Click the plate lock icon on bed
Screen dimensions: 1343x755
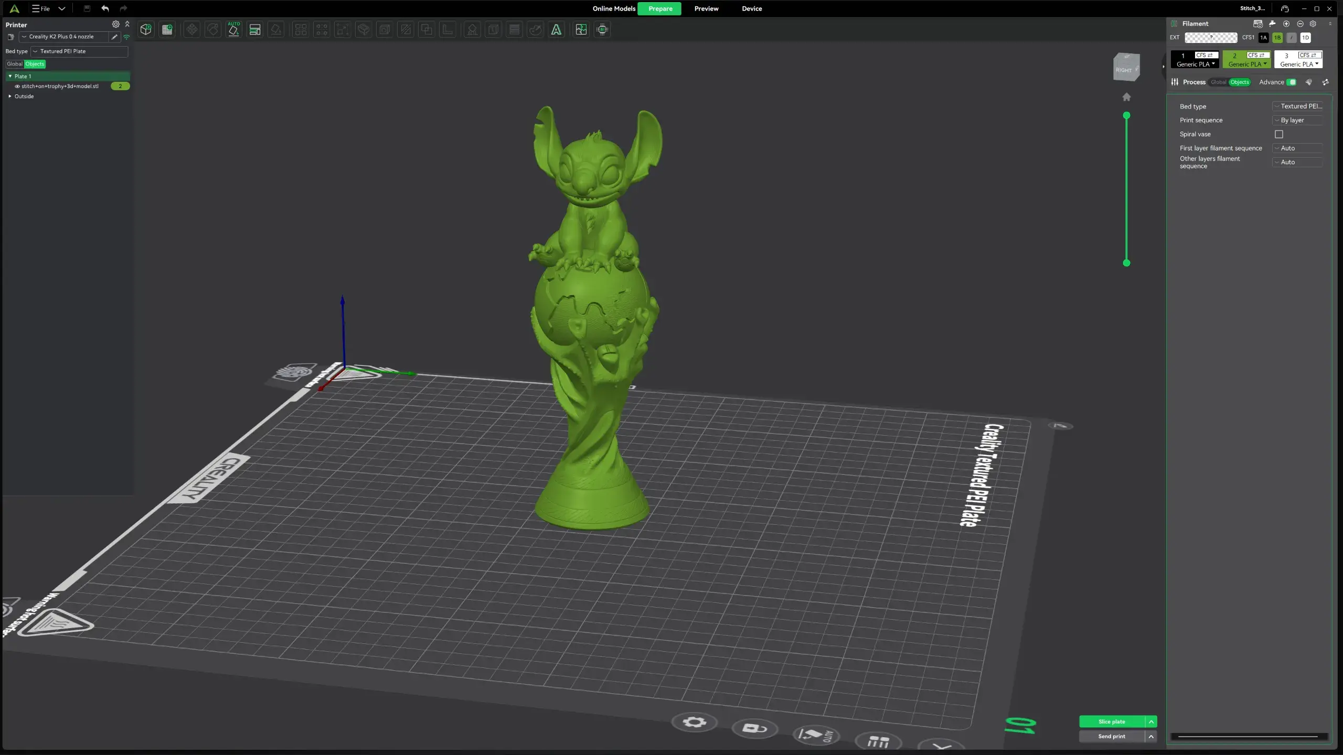tap(755, 728)
